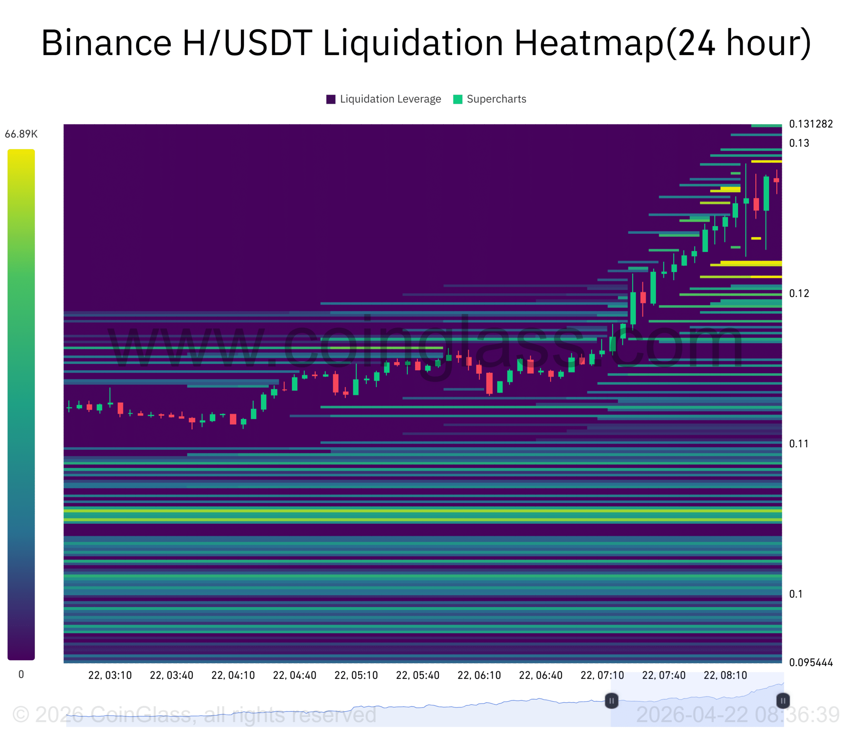The image size is (853, 733).
Task: Click the 2026-04-22 08:36:39 timestamp
Action: 737,714
